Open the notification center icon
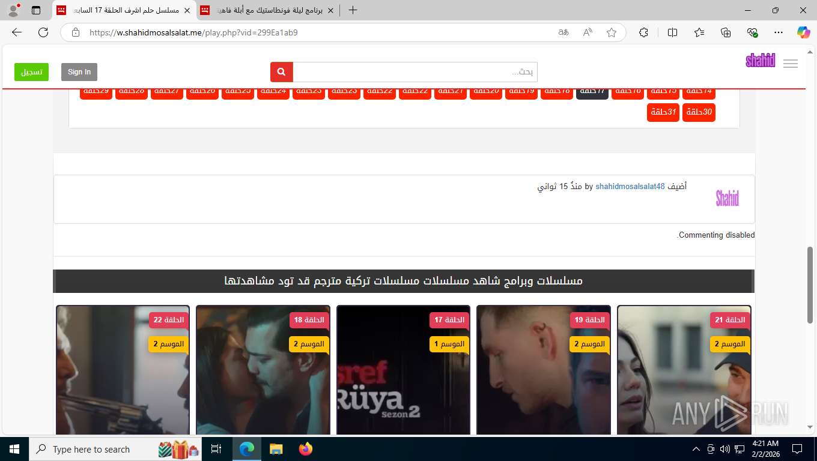Image resolution: width=817 pixels, height=461 pixels. 797,449
